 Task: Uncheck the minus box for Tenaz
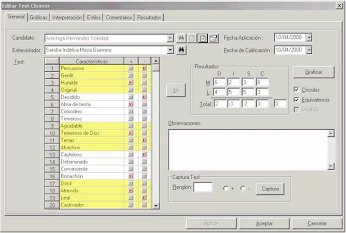[x=144, y=140]
